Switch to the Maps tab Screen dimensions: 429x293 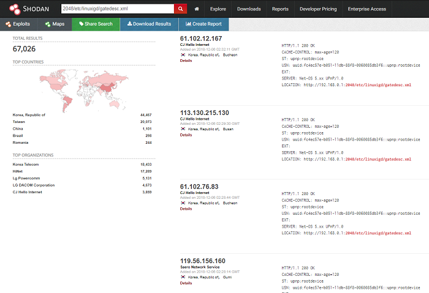click(55, 24)
